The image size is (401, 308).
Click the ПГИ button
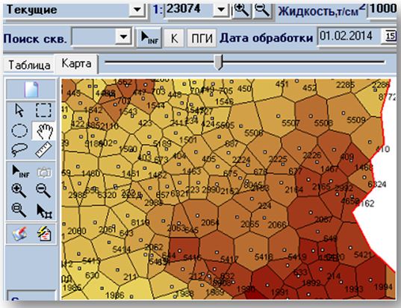[x=202, y=38]
